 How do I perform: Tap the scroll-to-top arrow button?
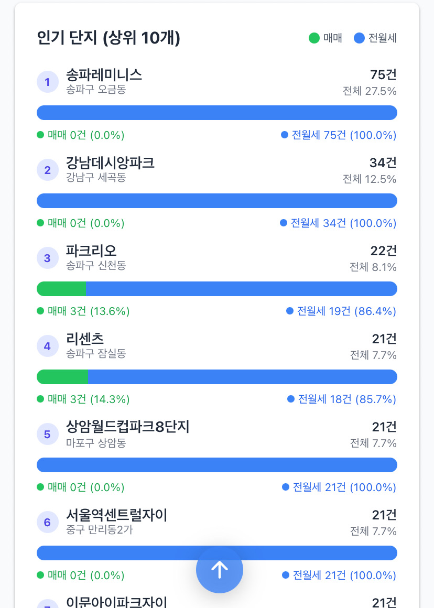click(220, 570)
